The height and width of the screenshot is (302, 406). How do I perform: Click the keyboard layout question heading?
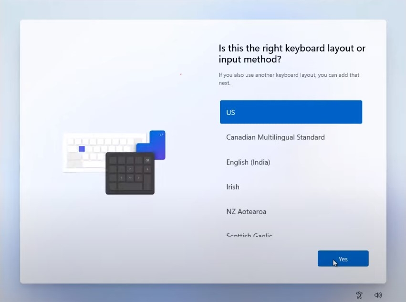coord(292,53)
